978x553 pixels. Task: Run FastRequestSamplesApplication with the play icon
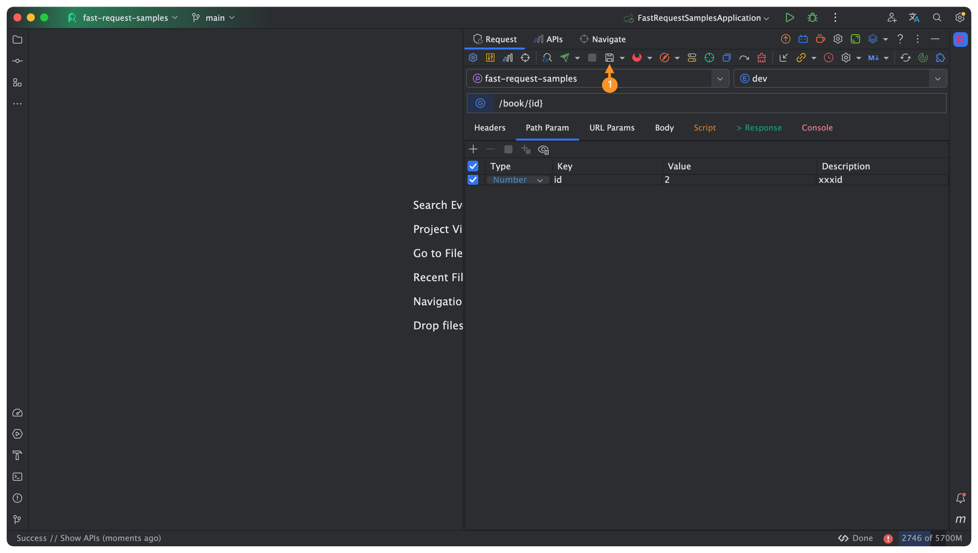789,17
